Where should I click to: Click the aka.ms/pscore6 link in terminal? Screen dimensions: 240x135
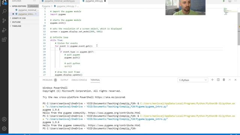coord(110,97)
